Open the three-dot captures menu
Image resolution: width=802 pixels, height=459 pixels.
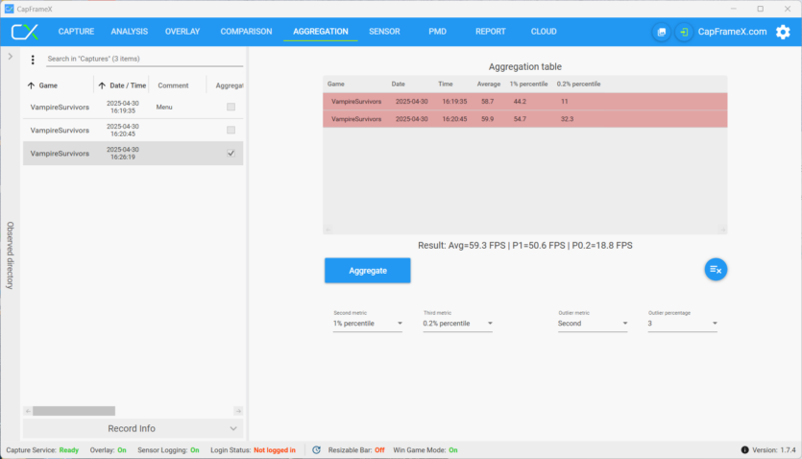pyautogui.click(x=33, y=60)
